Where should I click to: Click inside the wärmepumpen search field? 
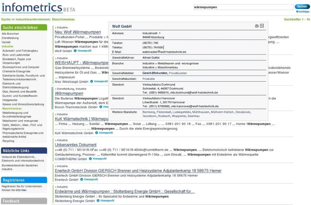[244, 7]
